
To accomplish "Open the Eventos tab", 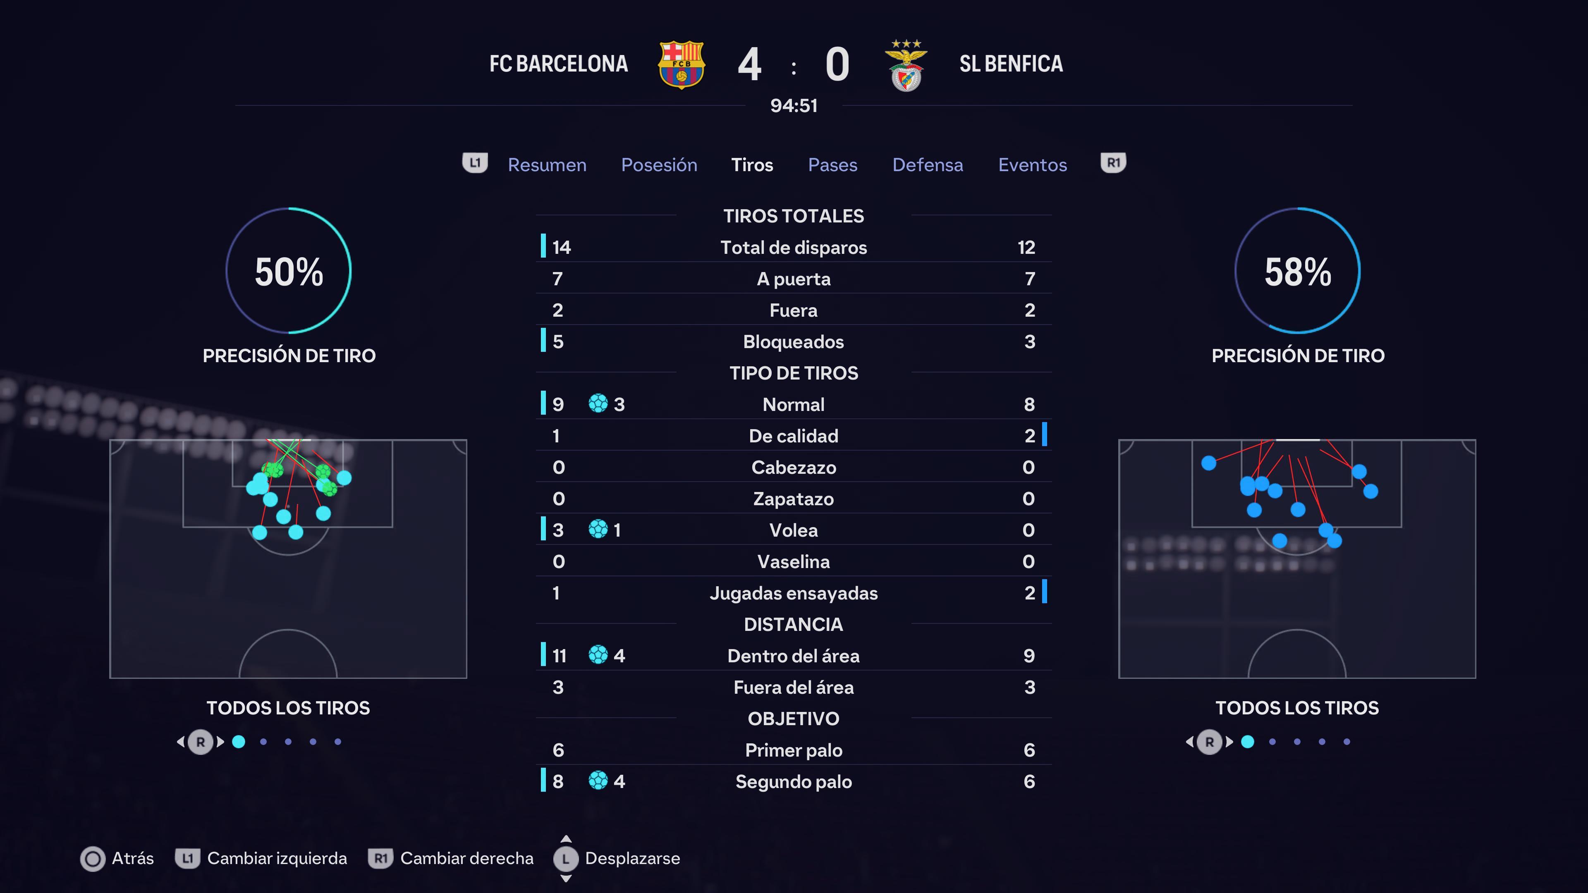I will 1033,165.
